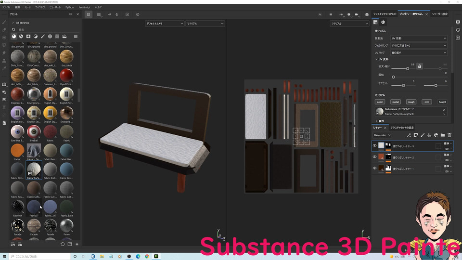Screen dimensions: 462x260
Task: Expand the All libraries tree
Action: (x=13, y=23)
